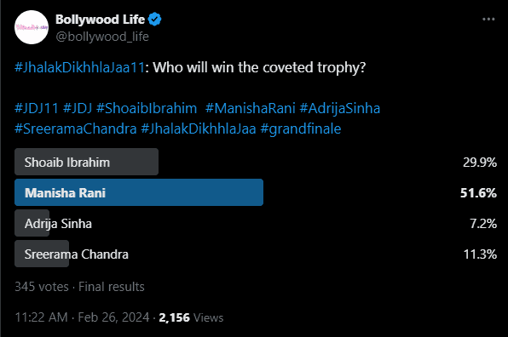Select the Manisha Rani poll result bar
The height and width of the screenshot is (337, 508).
[139, 192]
